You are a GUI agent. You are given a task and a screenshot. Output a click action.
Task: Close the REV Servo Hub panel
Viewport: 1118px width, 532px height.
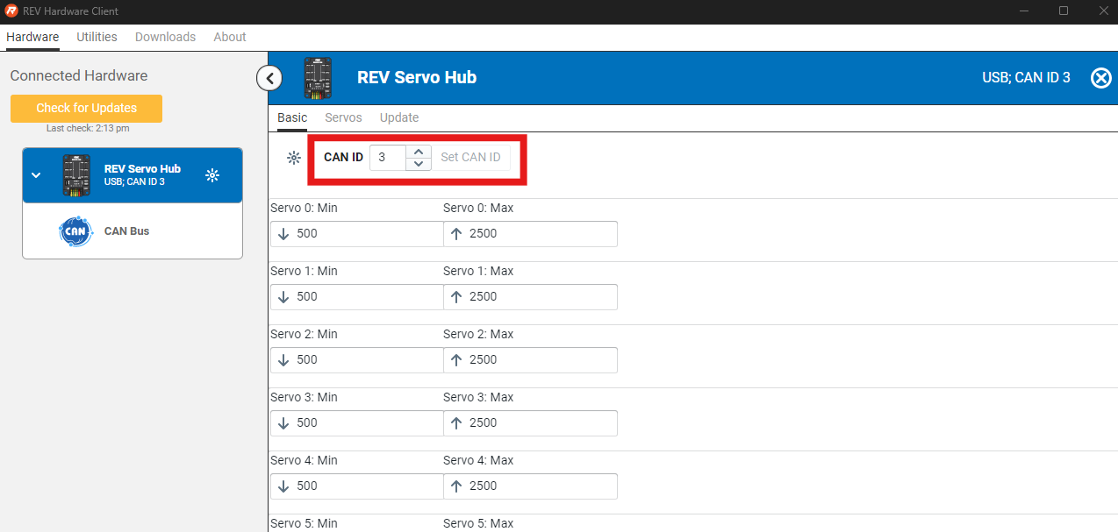point(1100,78)
